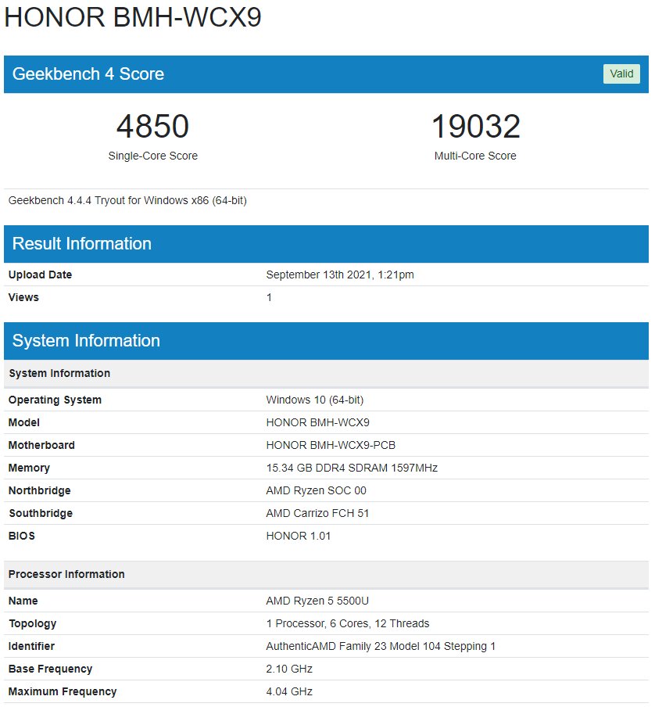Click the Windows 10 (64-bit) value

point(314,400)
